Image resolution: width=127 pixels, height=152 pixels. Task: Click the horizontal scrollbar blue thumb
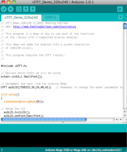[x=44, y=120]
